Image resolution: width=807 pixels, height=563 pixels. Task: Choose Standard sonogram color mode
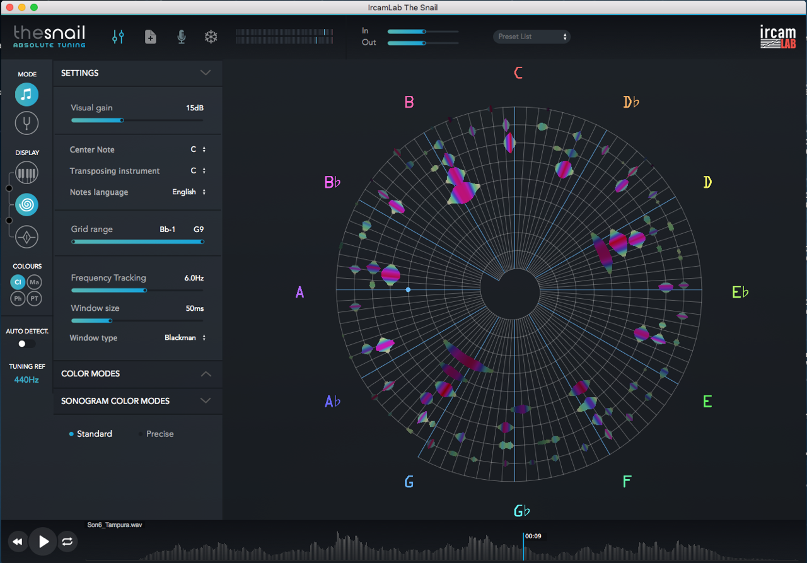point(91,434)
